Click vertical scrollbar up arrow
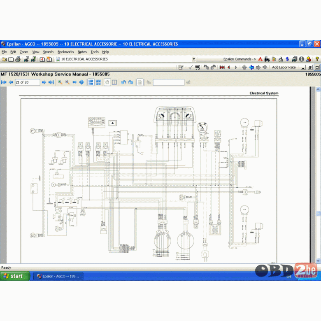The height and width of the screenshot is (321, 321). pos(318,89)
